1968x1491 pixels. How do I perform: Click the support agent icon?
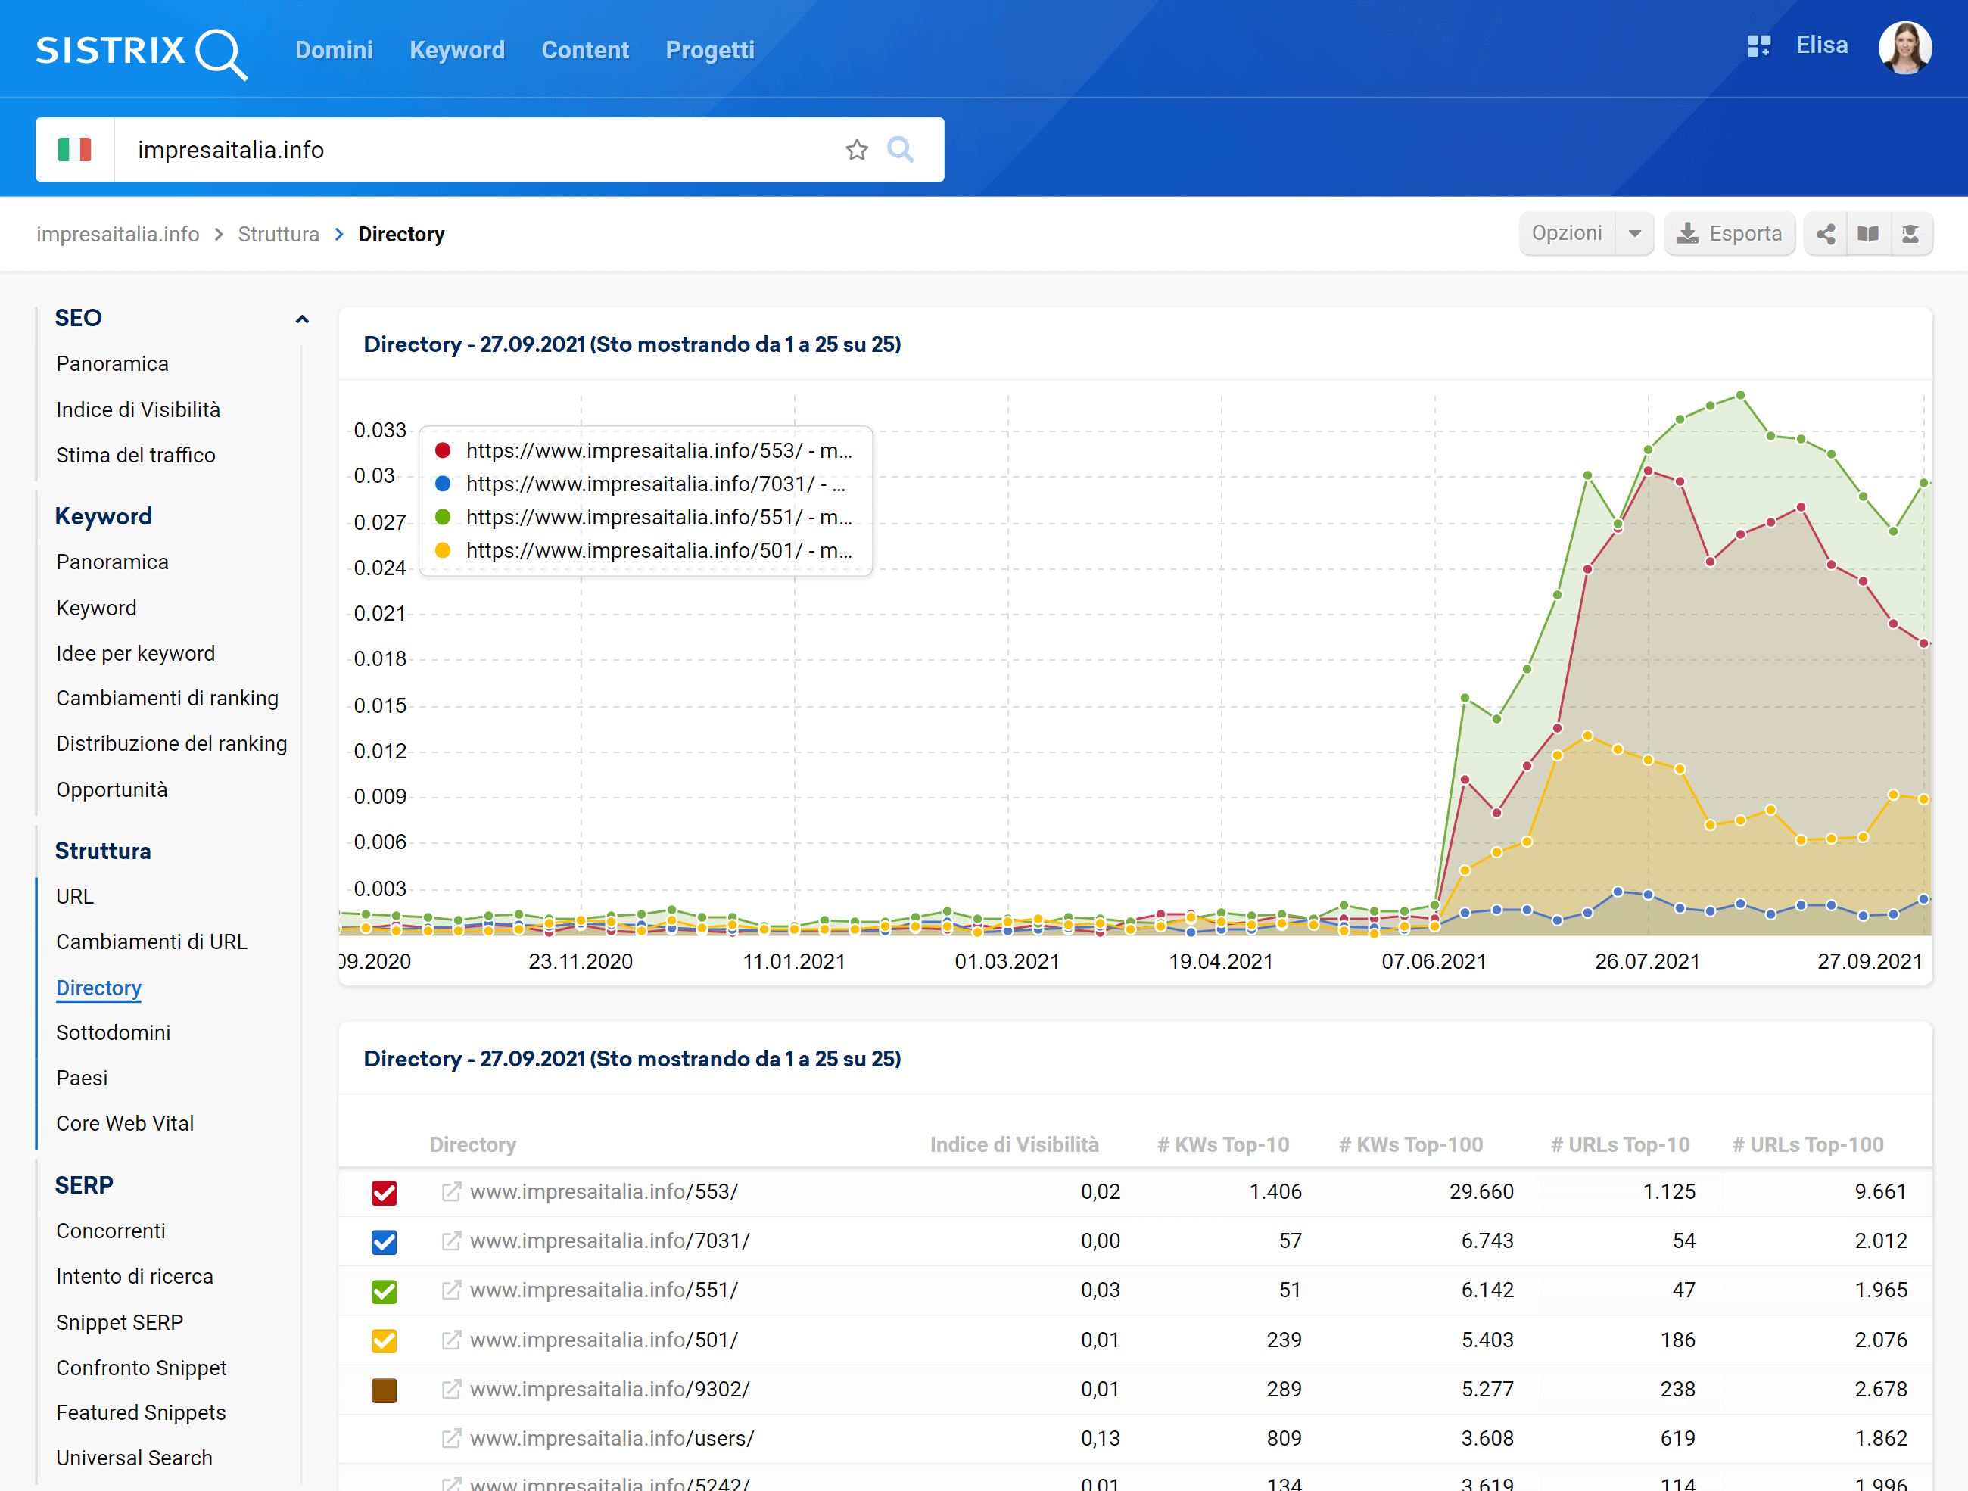pyautogui.click(x=1910, y=234)
